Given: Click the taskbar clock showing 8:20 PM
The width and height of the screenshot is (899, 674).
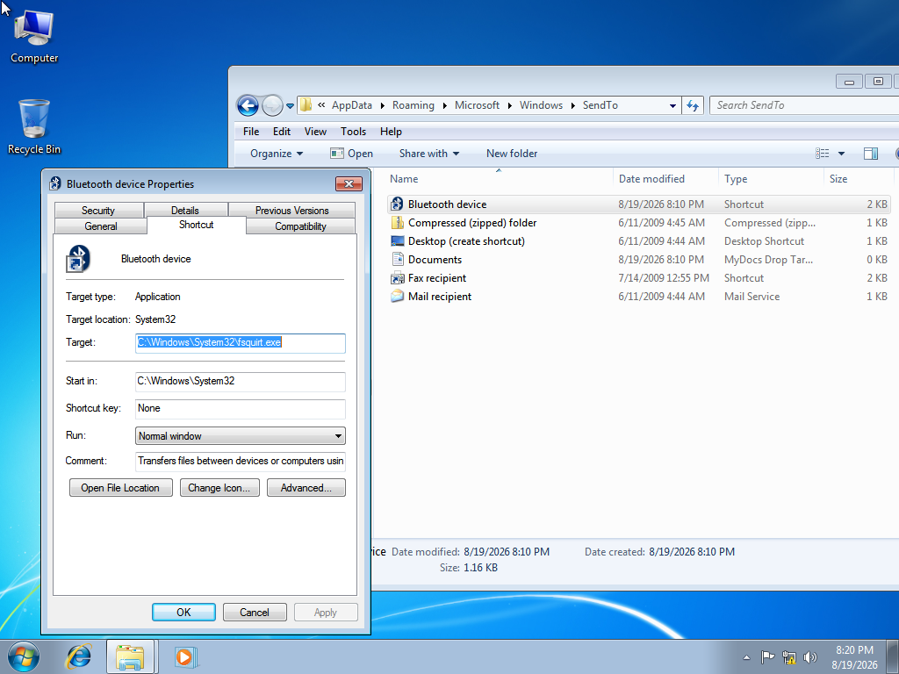Looking at the screenshot, I should 854,657.
